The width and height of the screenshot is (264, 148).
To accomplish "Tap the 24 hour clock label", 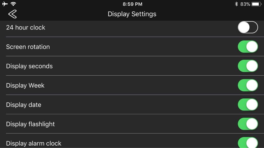I will [x=26, y=27].
